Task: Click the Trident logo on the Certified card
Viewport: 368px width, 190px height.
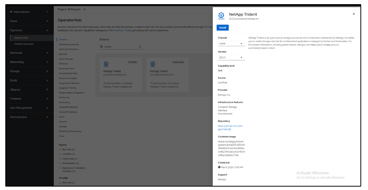Action: 106,64
